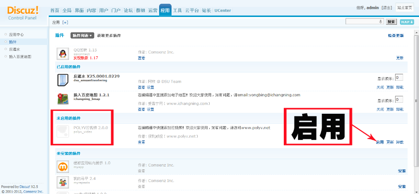Viewport: 419px width, 194px height.
Task: Go to the 用户 tab
Action: (103, 11)
